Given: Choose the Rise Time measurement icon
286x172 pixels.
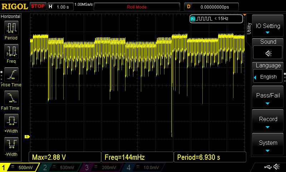Looking at the screenshot, I should point(11,75).
